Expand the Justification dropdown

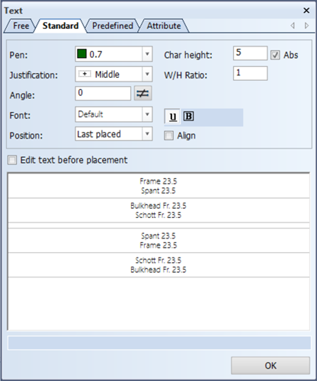click(x=147, y=74)
